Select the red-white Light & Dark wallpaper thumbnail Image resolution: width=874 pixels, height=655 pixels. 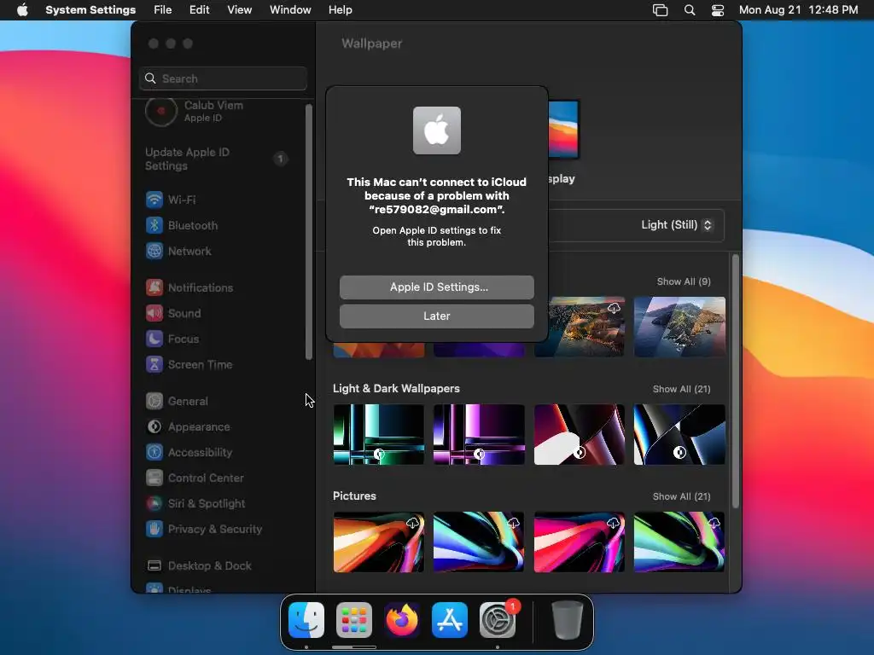pyautogui.click(x=580, y=434)
